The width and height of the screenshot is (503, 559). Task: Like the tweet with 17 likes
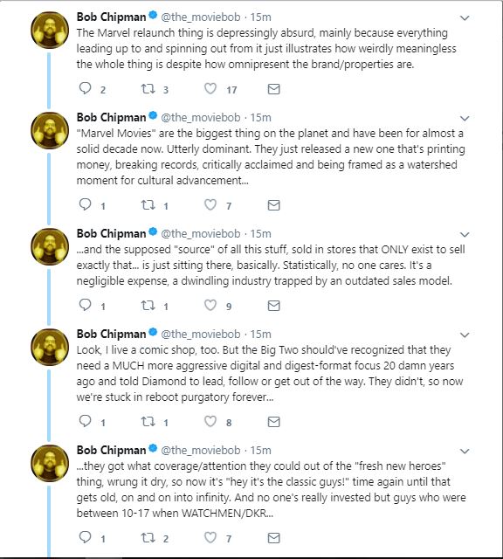click(210, 88)
